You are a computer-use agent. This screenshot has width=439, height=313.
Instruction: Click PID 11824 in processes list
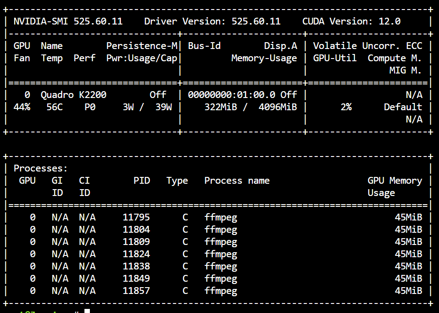[x=136, y=254]
